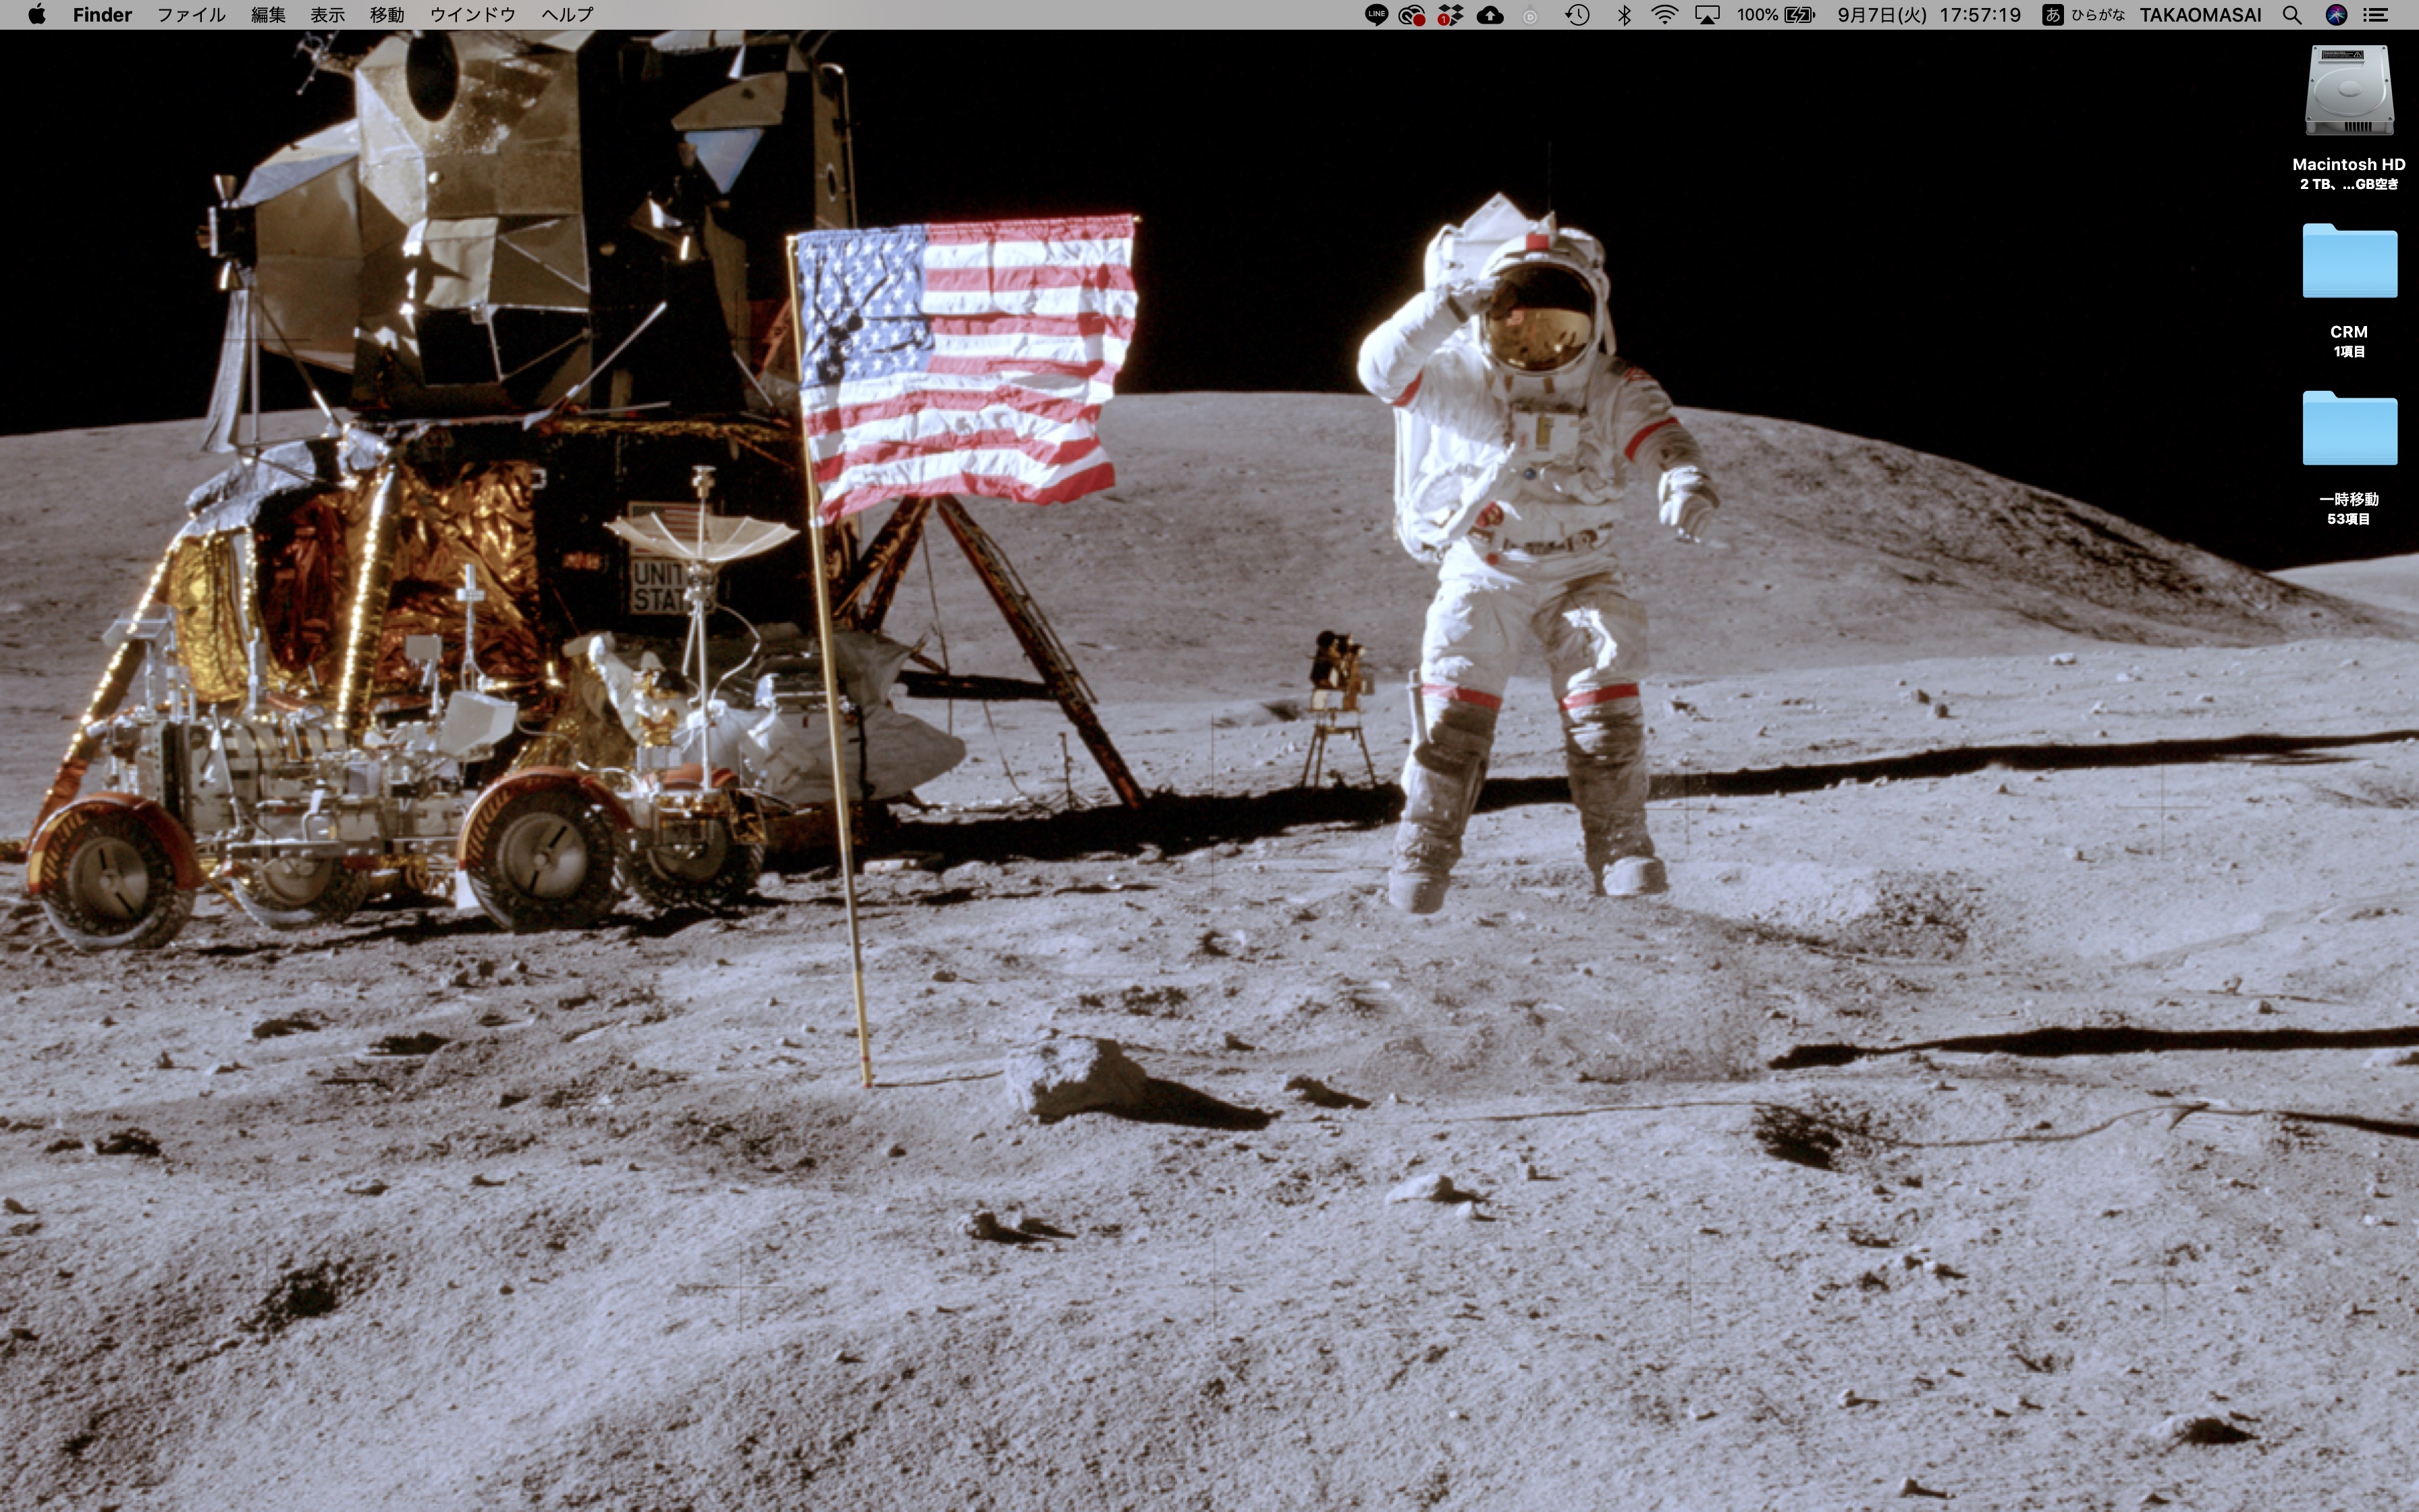The width and height of the screenshot is (2419, 1512).
Task: Open the Dropbox menu bar icon
Action: point(1449,14)
